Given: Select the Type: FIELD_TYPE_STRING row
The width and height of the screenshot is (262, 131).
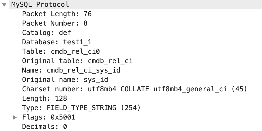Looking at the screenshot, I should (x=81, y=108).
